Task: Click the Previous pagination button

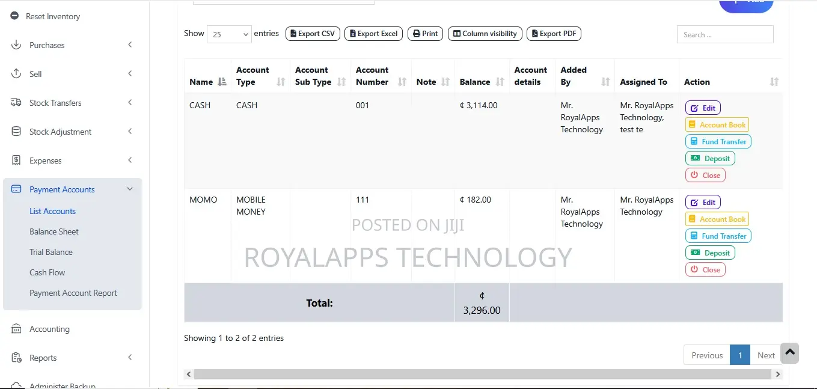Action: tap(707, 355)
